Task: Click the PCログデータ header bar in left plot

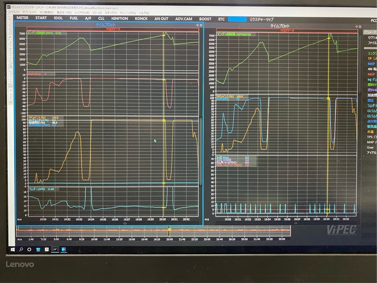Action: coord(113,29)
